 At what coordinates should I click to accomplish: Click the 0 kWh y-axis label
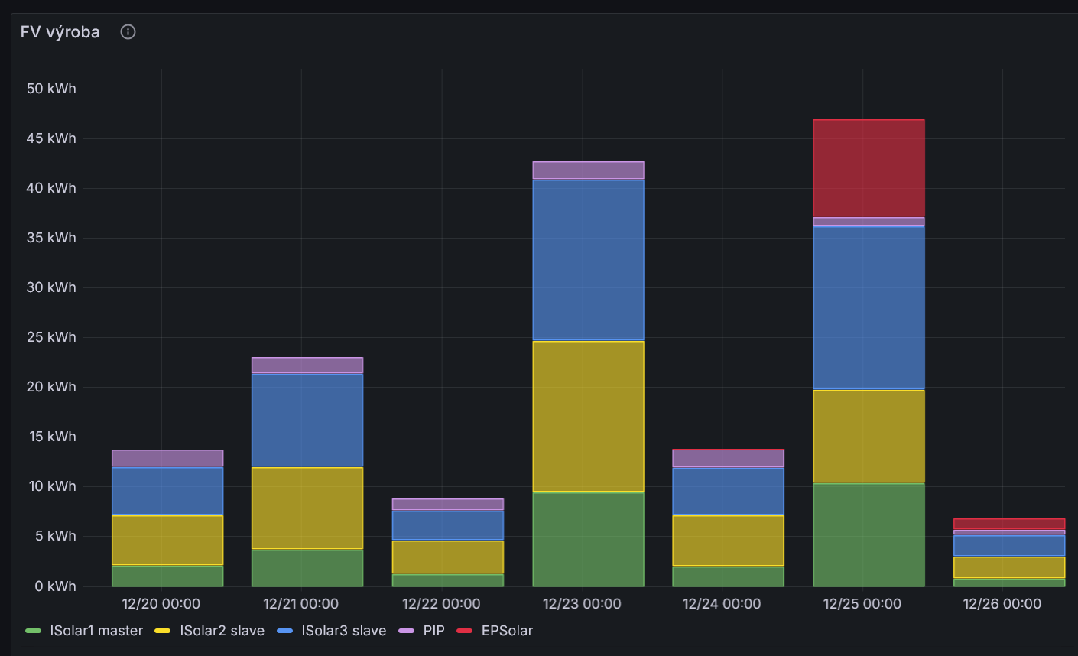click(x=56, y=586)
